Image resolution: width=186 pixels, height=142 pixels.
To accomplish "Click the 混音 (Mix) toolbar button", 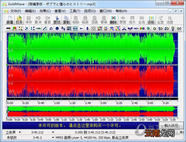I will (x=95, y=20).
